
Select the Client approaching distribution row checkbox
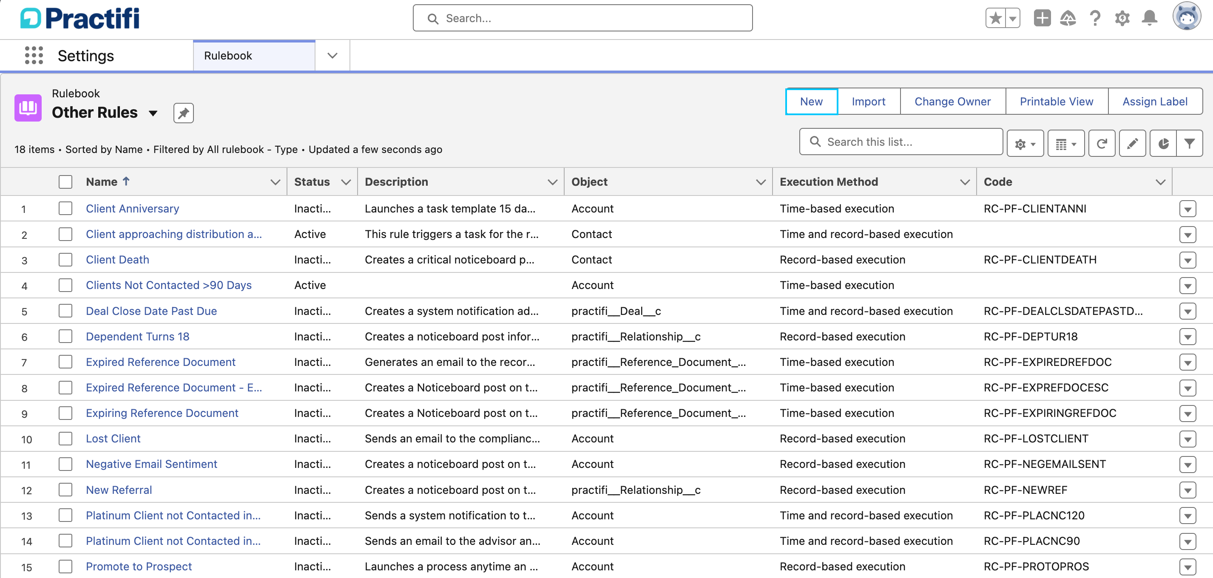point(65,234)
